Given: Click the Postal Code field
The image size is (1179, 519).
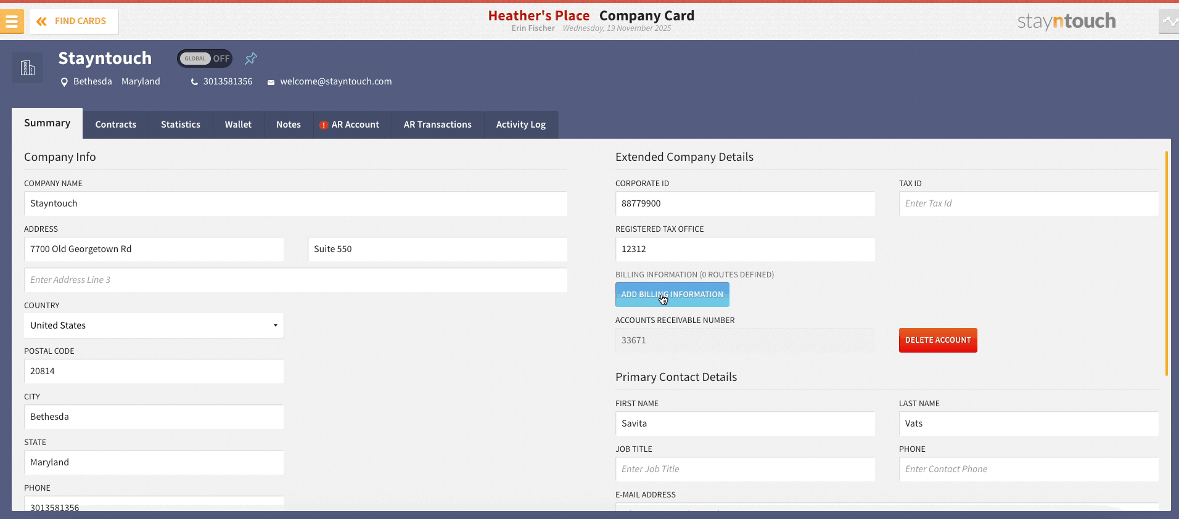Looking at the screenshot, I should (154, 371).
